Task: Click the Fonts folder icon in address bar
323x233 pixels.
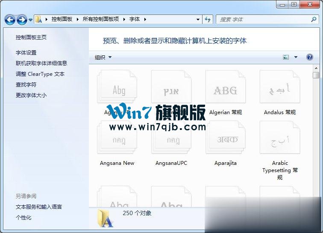Action: 38,19
